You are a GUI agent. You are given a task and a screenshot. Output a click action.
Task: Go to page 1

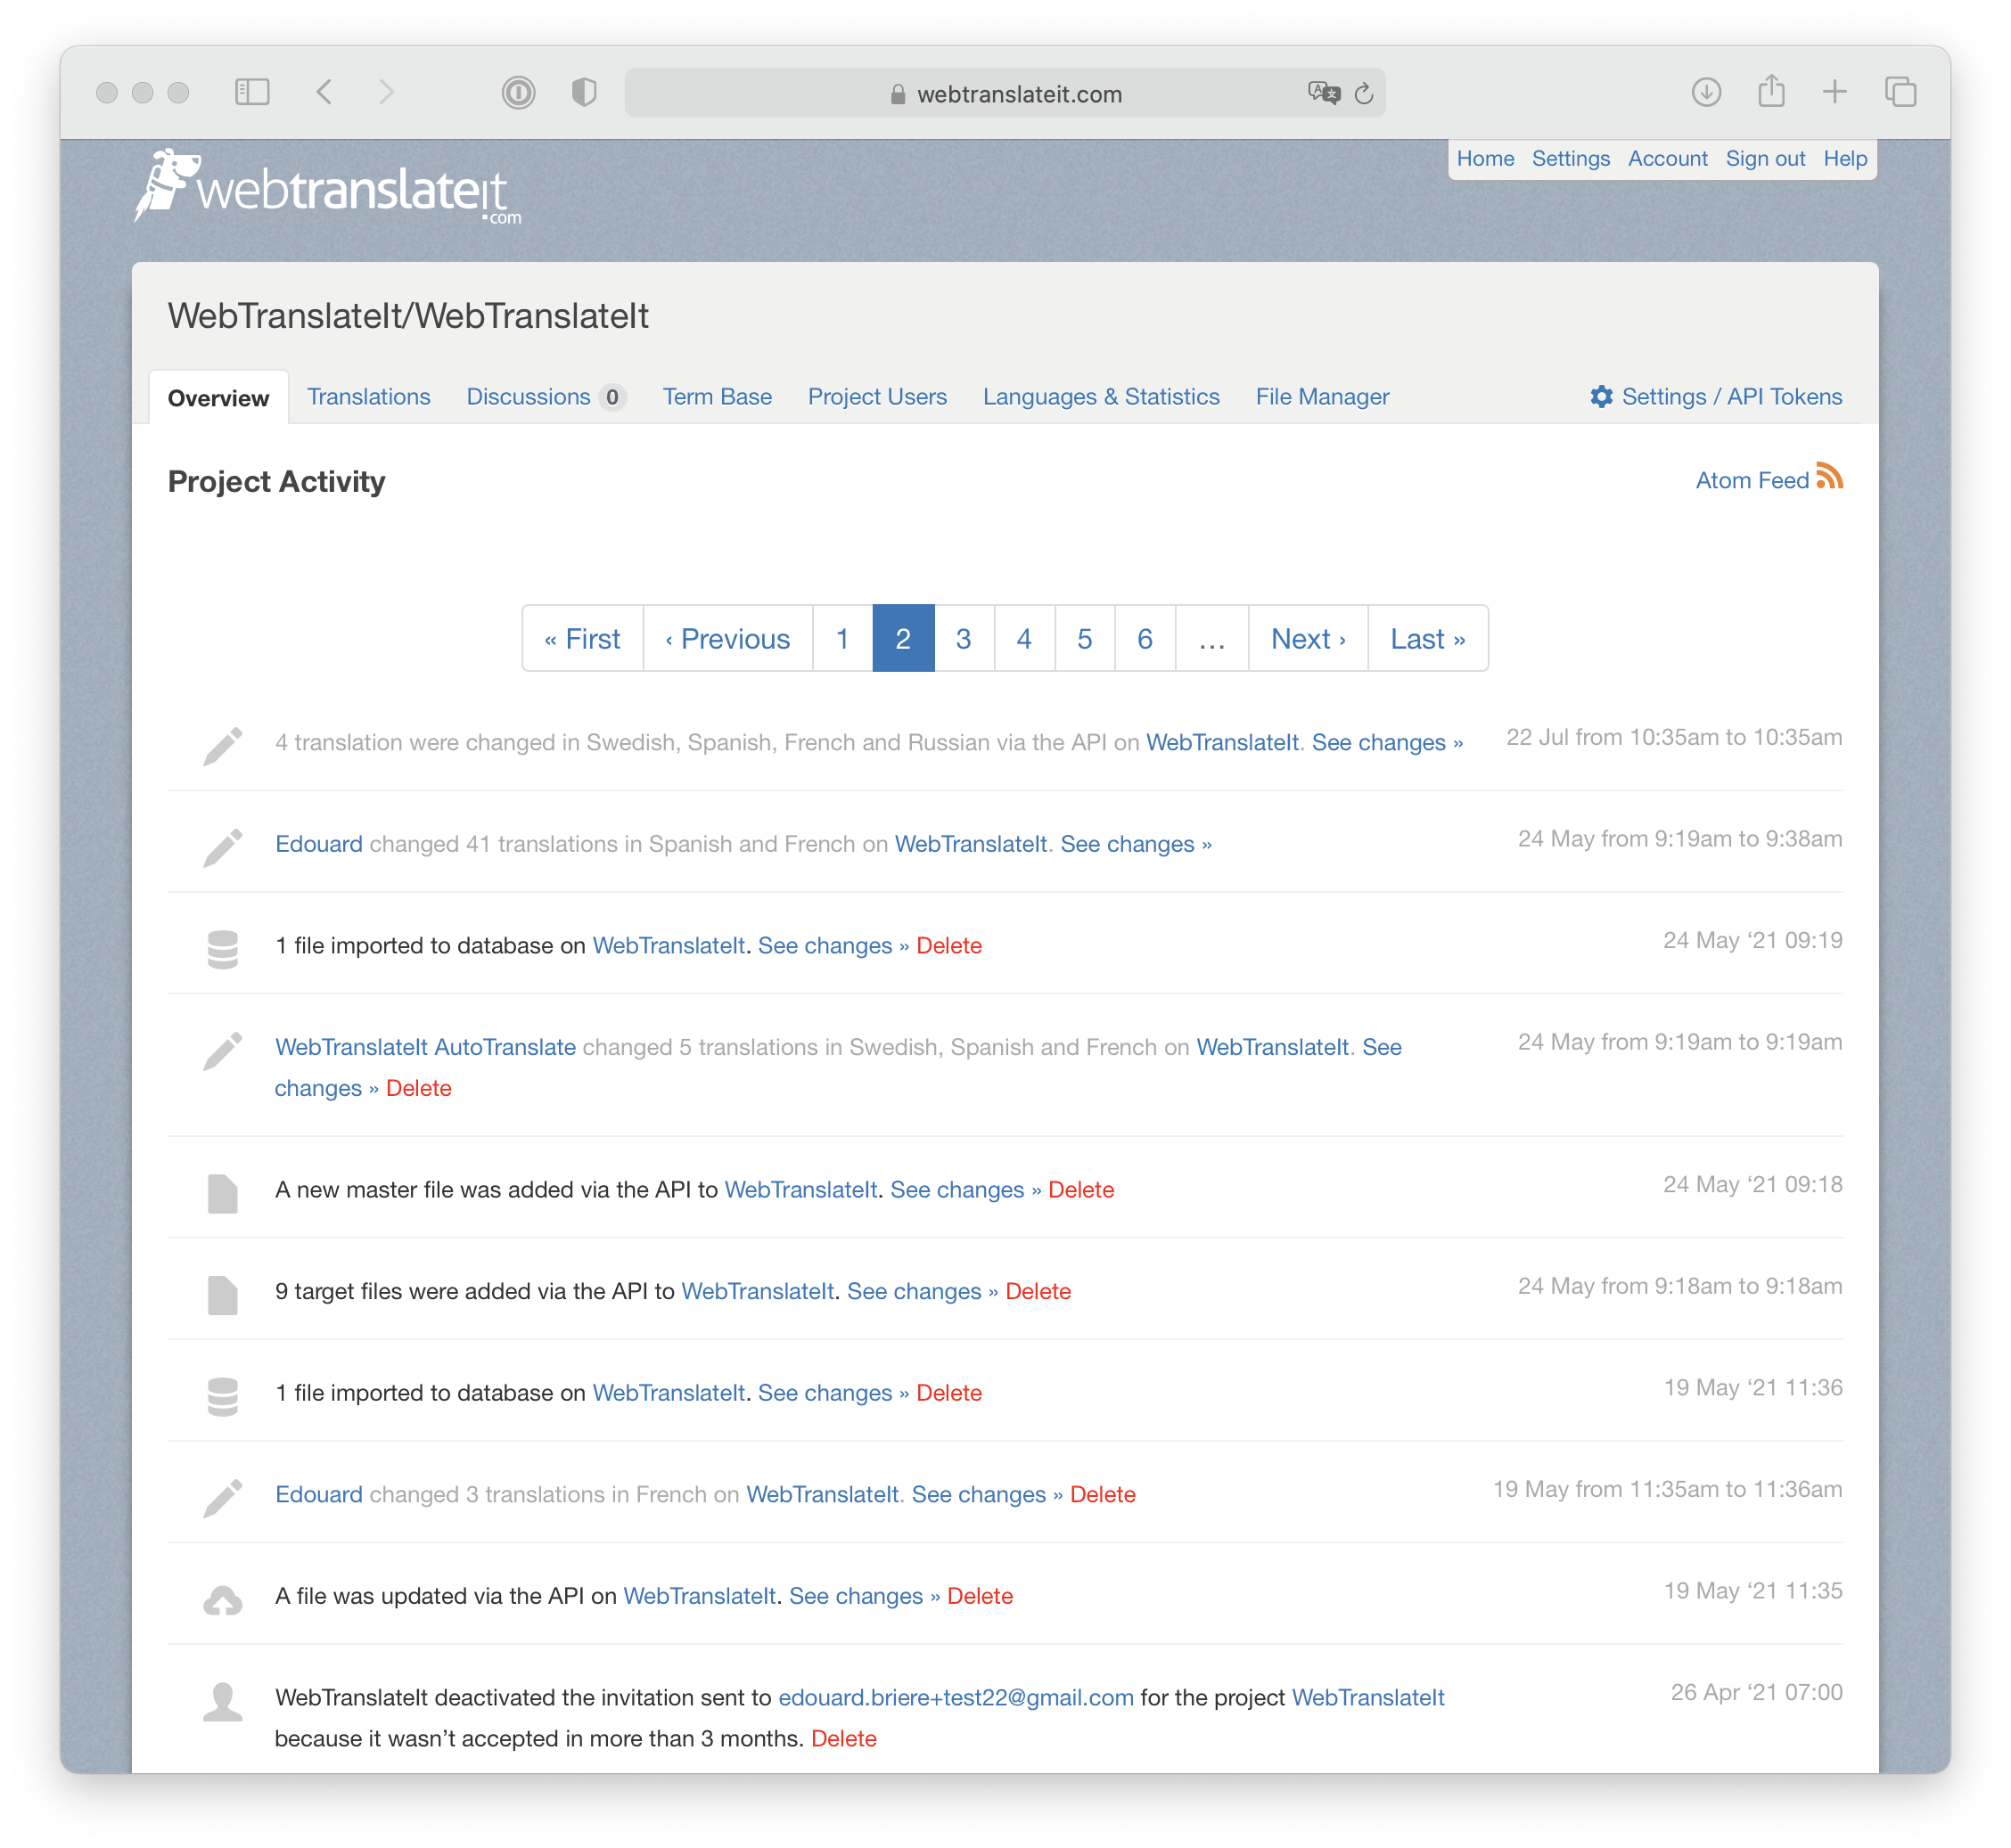tap(842, 638)
